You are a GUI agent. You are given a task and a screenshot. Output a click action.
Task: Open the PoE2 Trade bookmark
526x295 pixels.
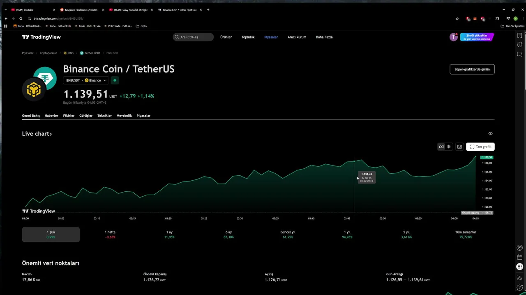(118, 26)
